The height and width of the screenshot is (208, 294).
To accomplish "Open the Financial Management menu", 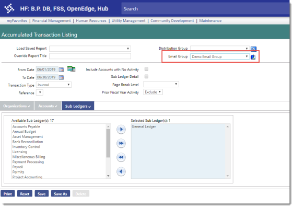I will pos(52,21).
